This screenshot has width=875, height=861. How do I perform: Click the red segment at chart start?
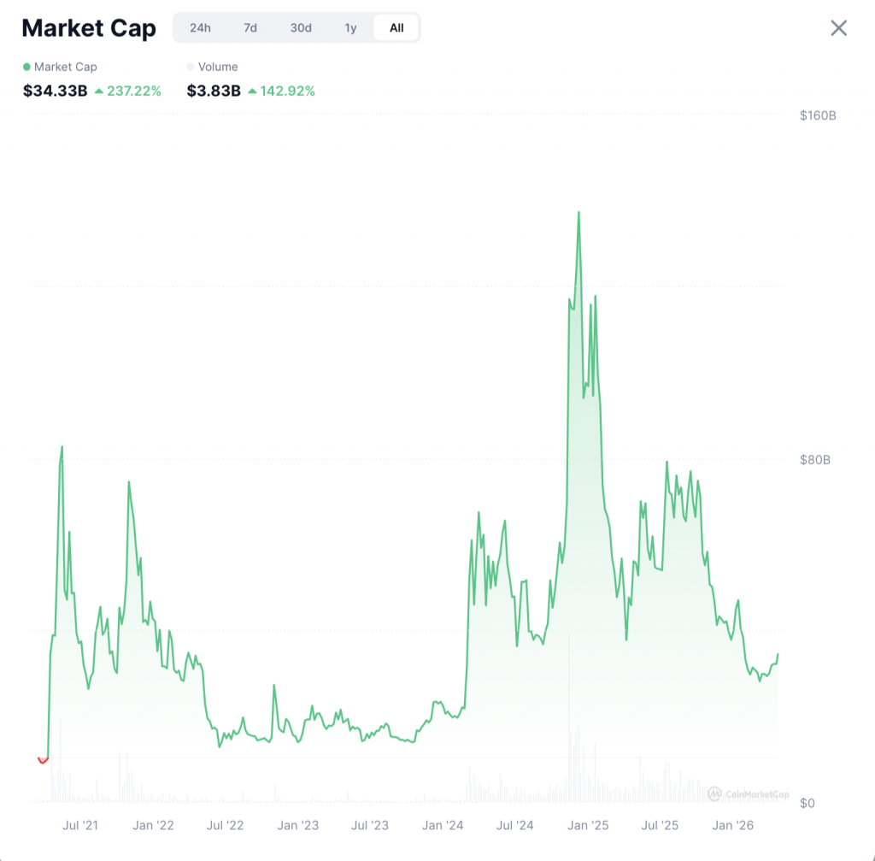[x=43, y=760]
